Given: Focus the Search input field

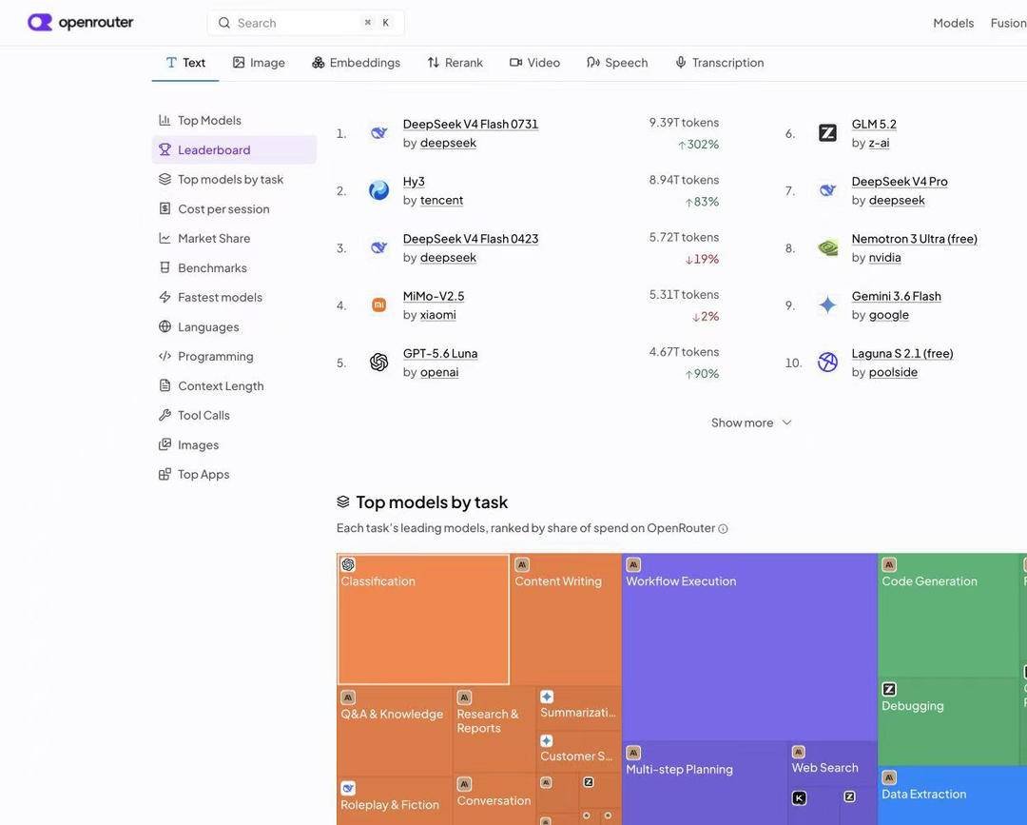Looking at the screenshot, I should [x=306, y=23].
